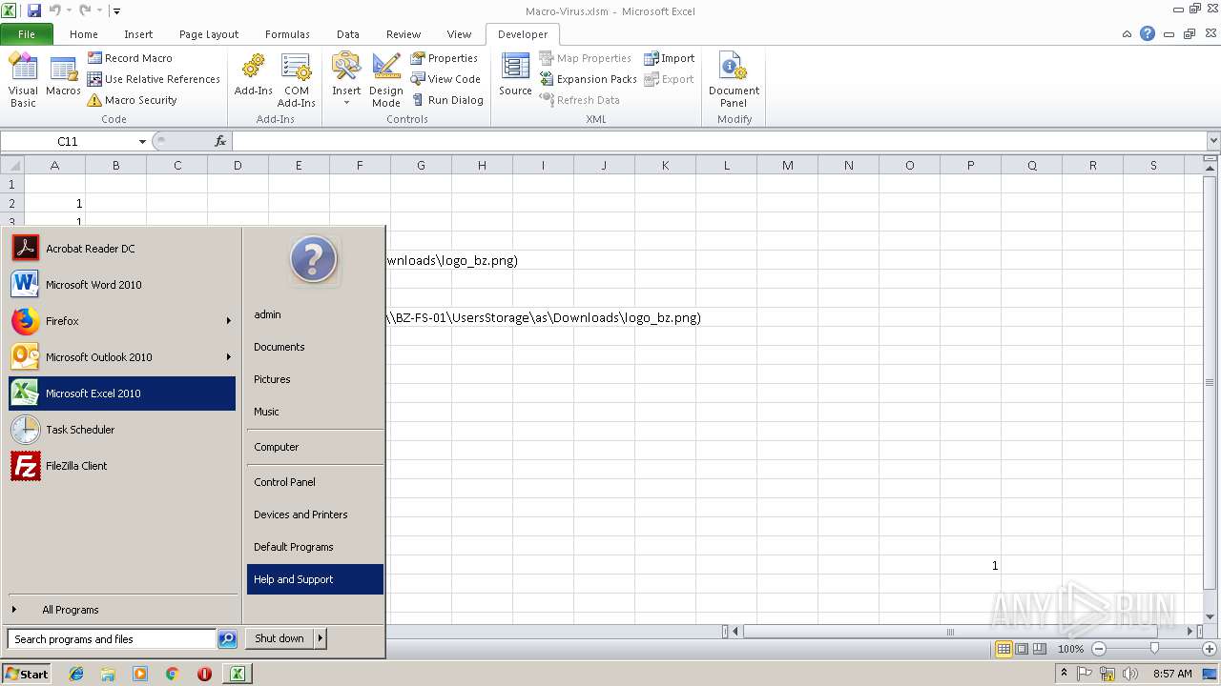Open Help and Support
This screenshot has height=686, width=1221.
coord(315,579)
